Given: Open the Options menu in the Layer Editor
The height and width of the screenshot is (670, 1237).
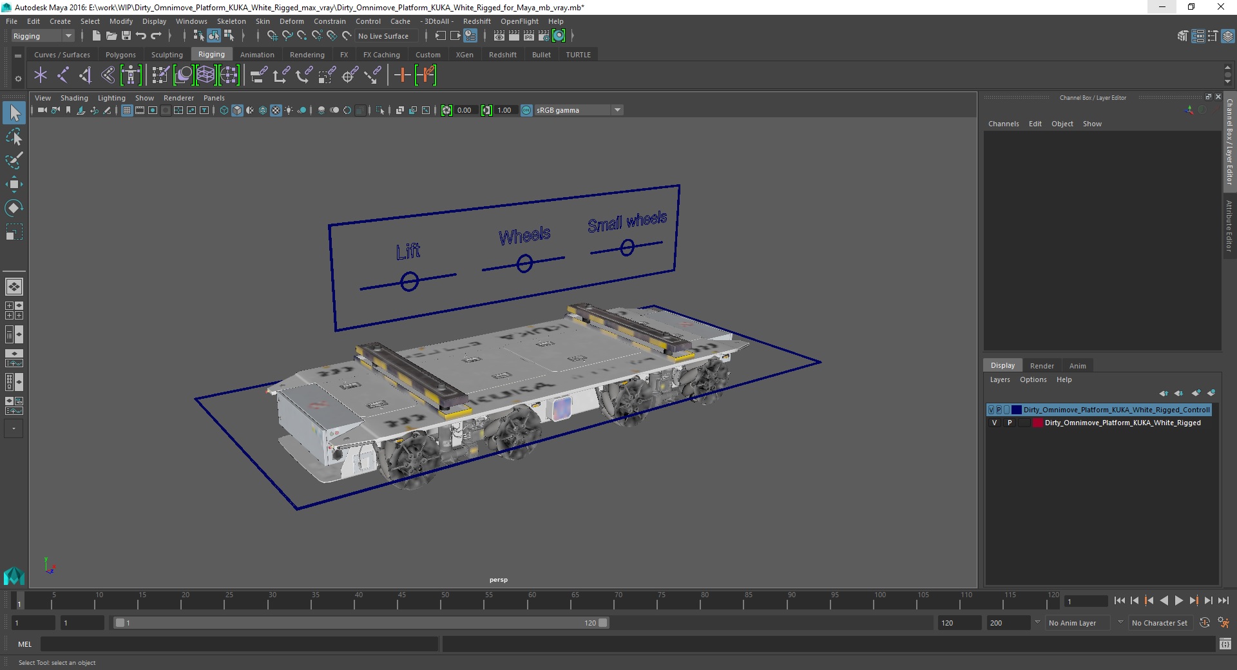Looking at the screenshot, I should [x=1033, y=379].
